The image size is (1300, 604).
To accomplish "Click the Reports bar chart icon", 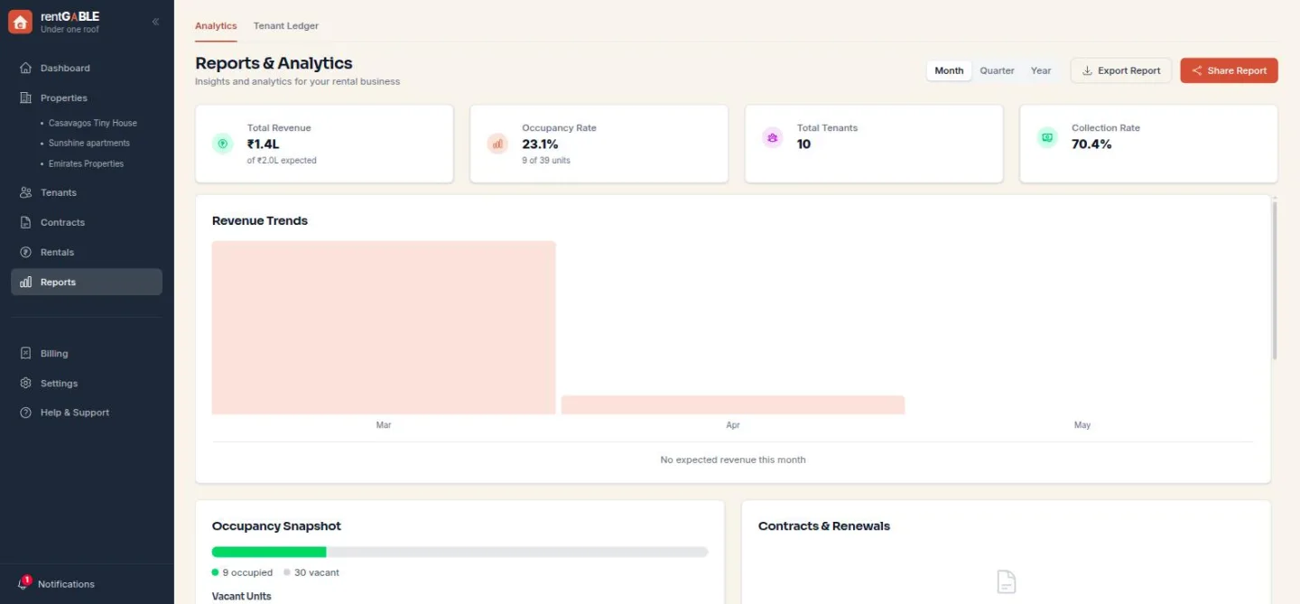I will click(25, 282).
